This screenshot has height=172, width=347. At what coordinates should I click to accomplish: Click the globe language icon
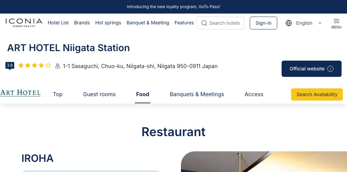tap(289, 23)
